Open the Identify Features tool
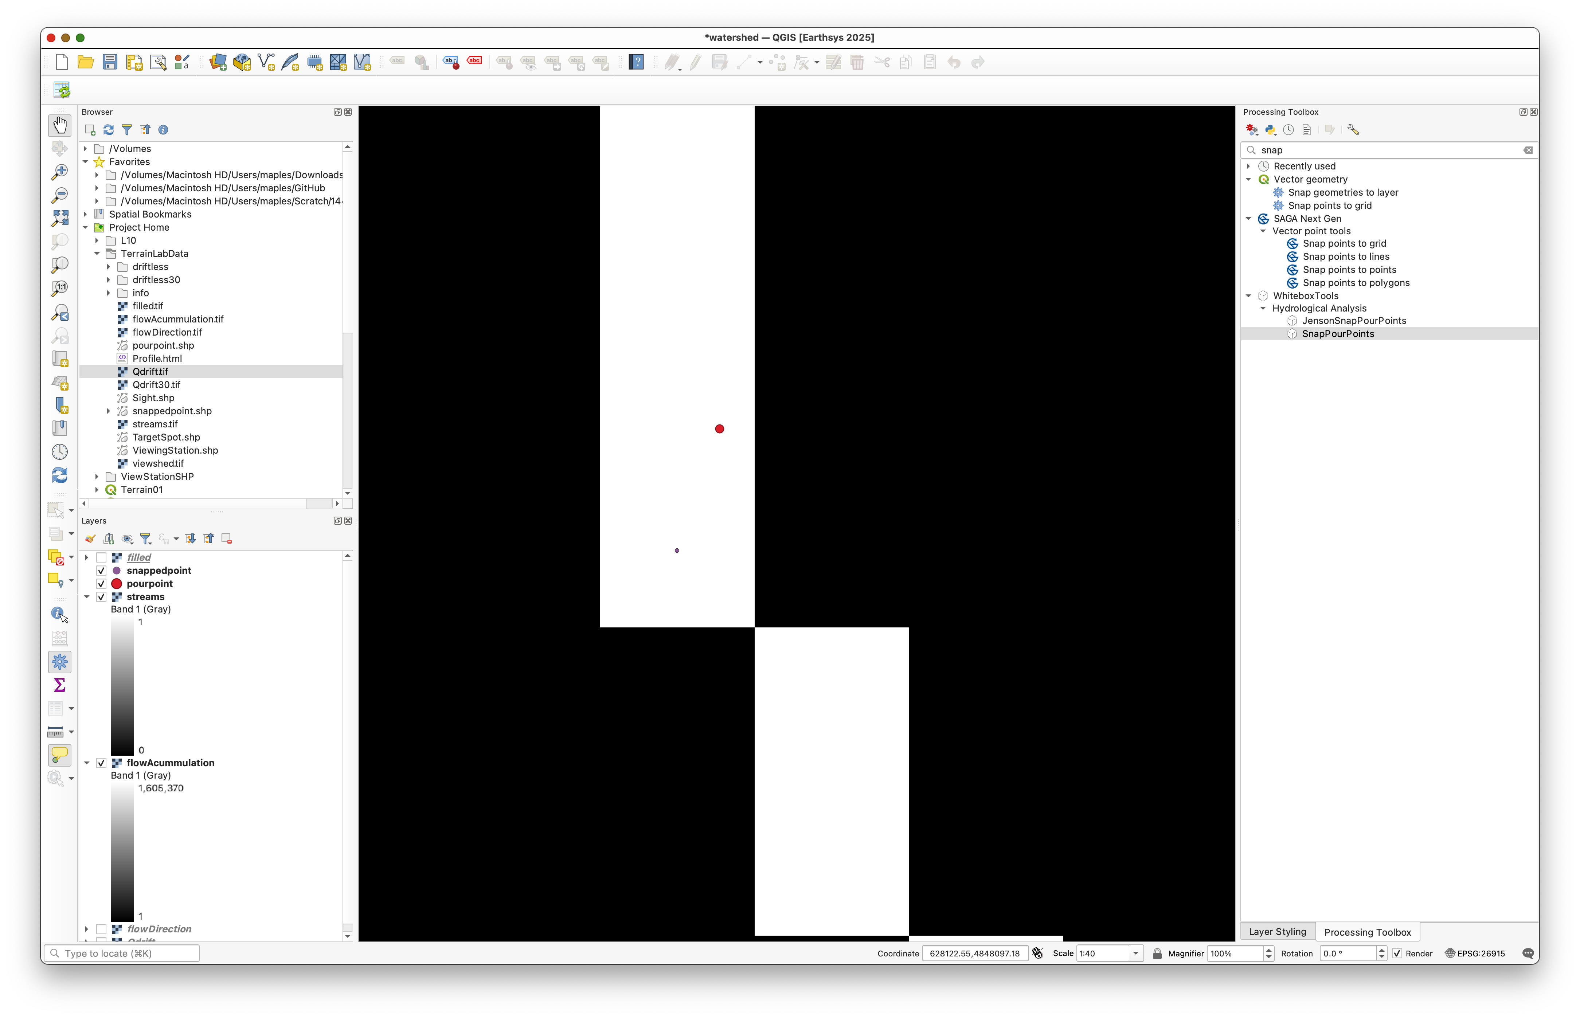The image size is (1580, 1018). (x=59, y=614)
